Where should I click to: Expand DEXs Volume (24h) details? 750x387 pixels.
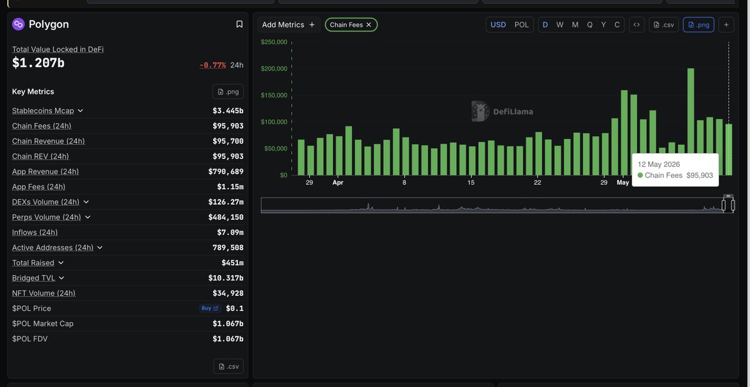coord(86,202)
